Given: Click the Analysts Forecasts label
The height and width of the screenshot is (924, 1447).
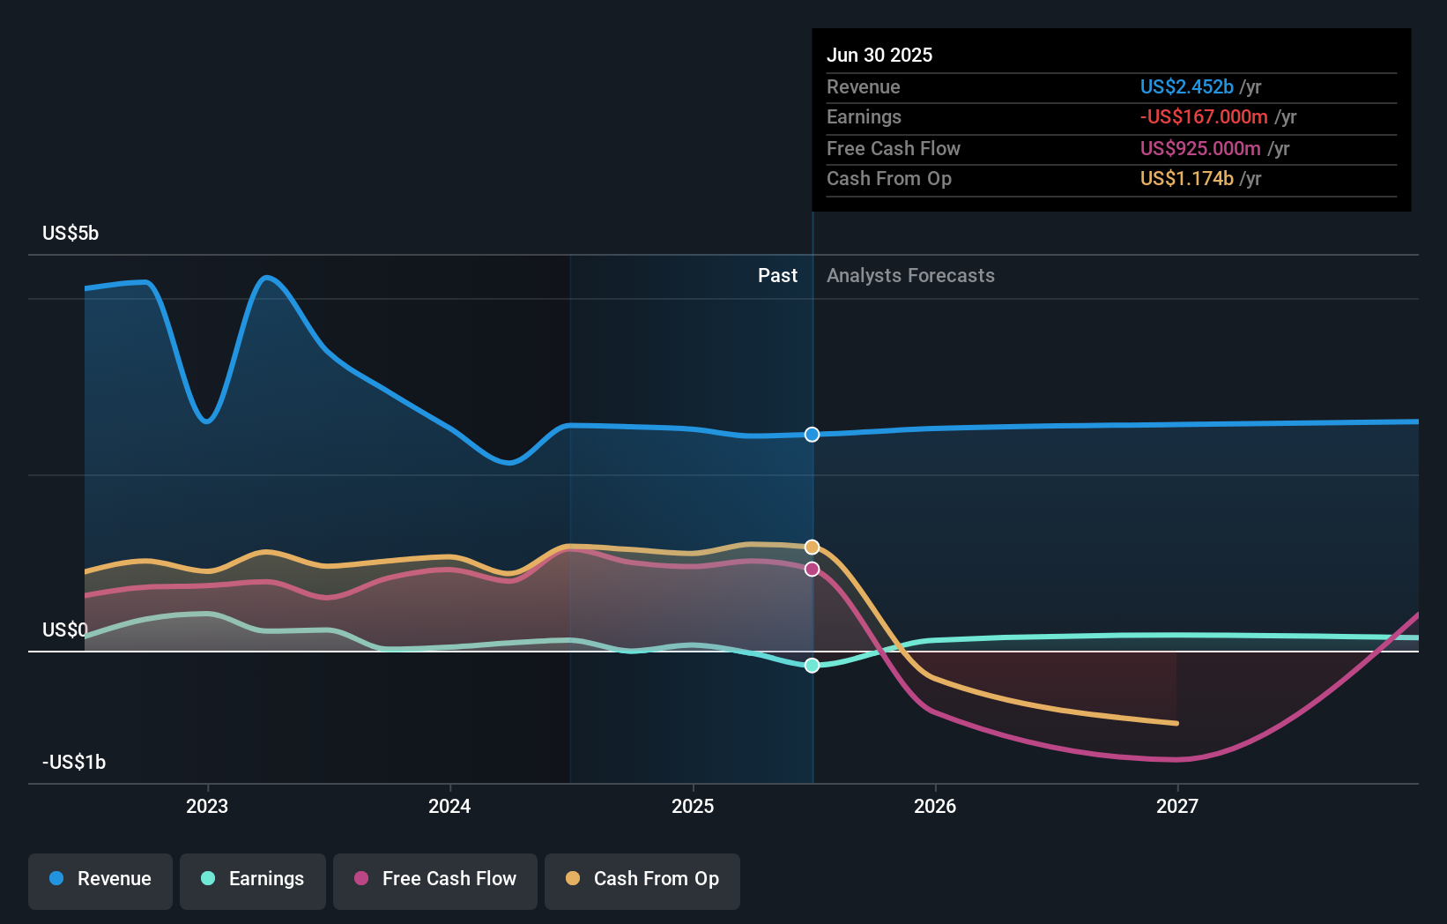Looking at the screenshot, I should click(x=910, y=275).
